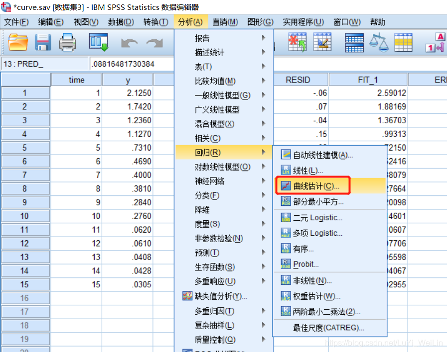Open the 窗口(W) Window menu
Viewport: 447px width, 352px height.
[347, 22]
